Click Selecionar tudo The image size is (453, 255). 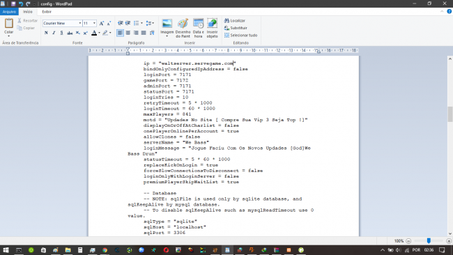click(x=240, y=36)
